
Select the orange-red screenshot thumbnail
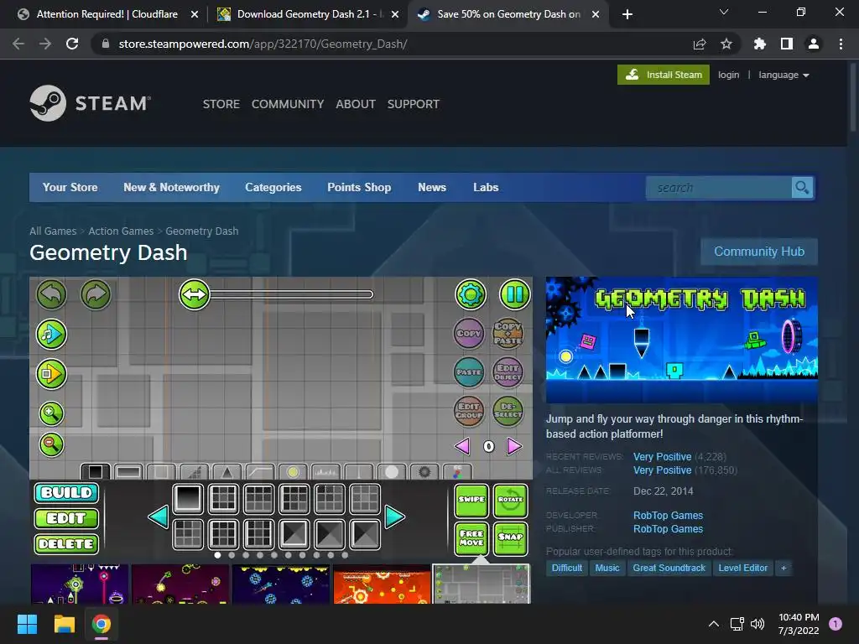(x=382, y=584)
